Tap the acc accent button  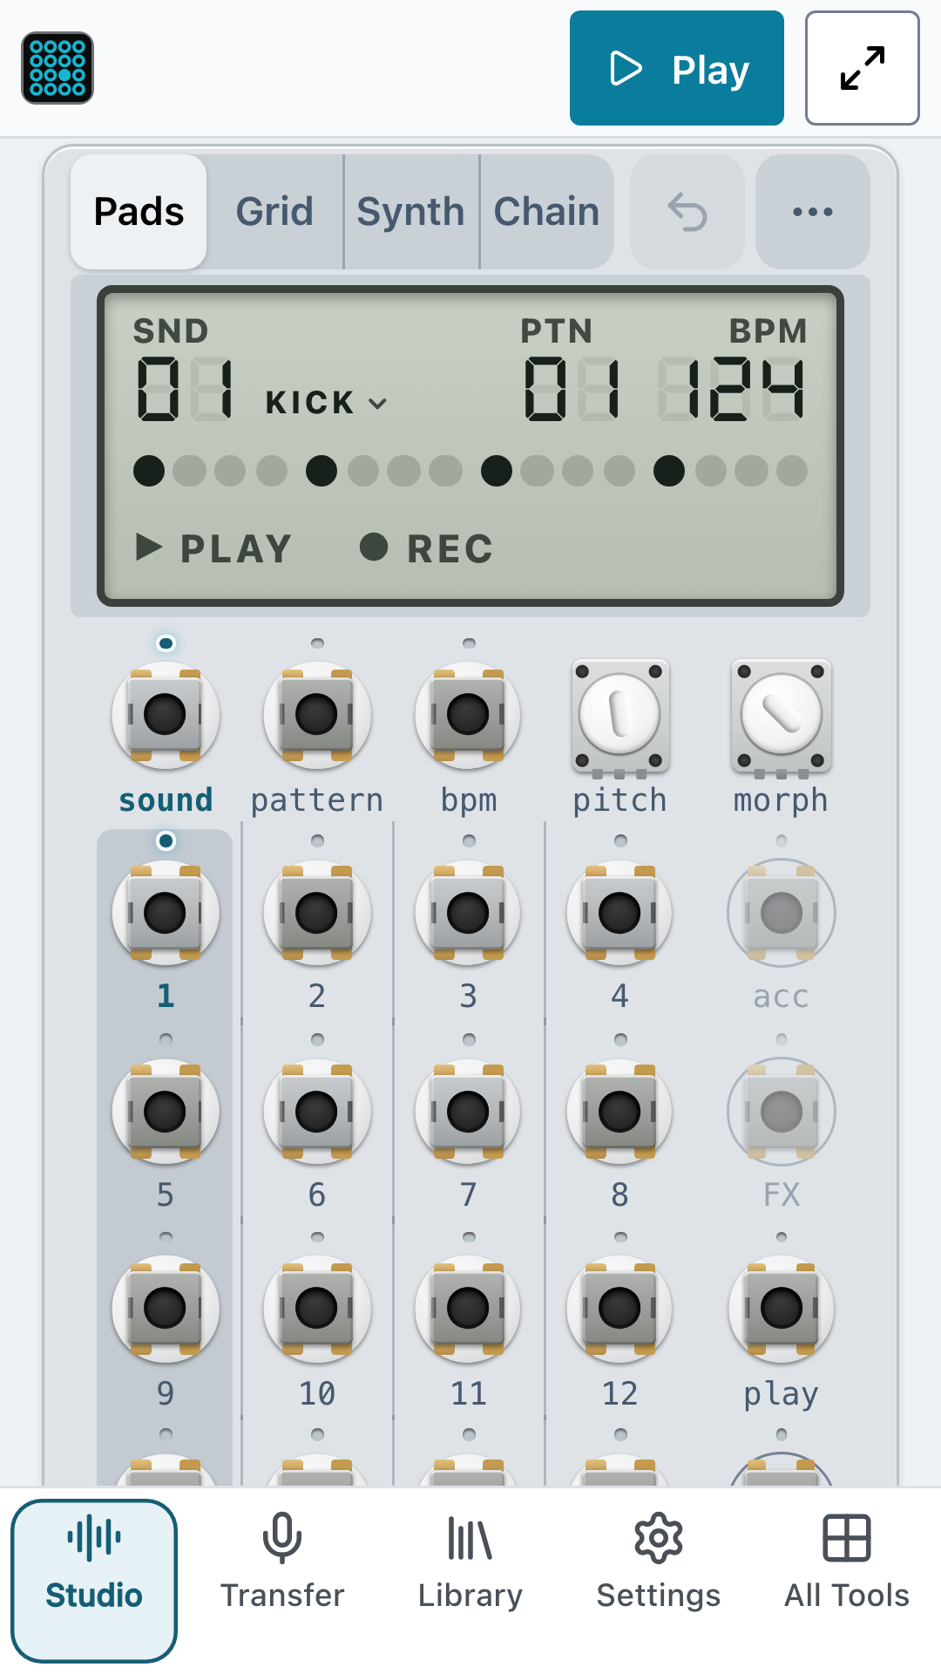(x=782, y=913)
